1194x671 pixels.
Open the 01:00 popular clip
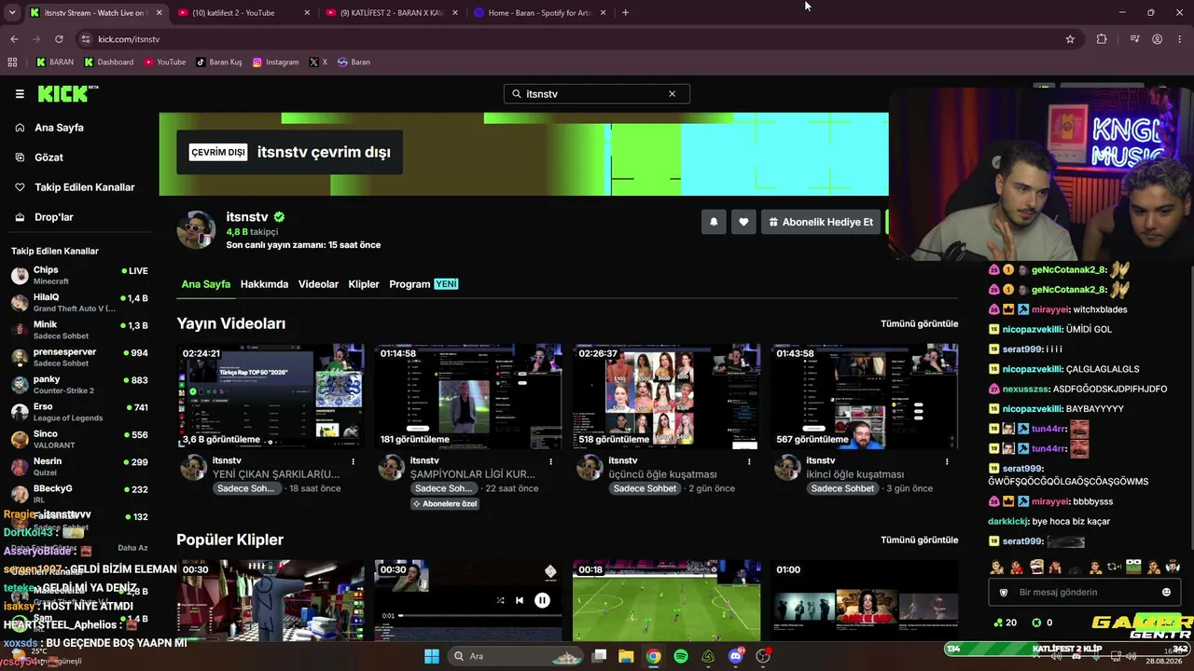pyautogui.click(x=864, y=601)
